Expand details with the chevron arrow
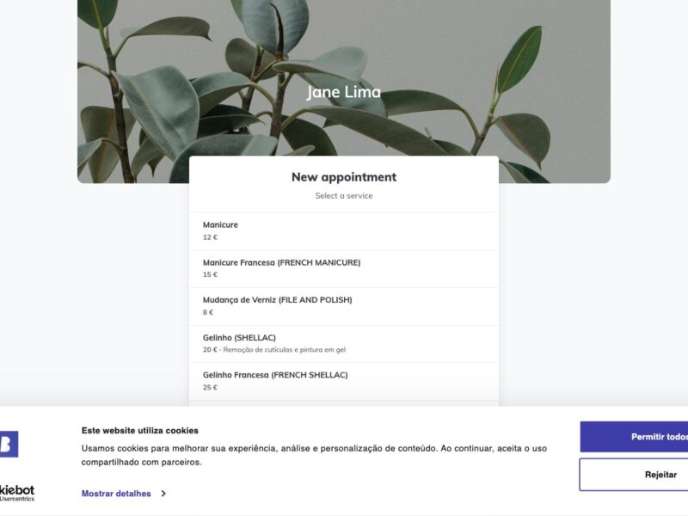Image resolution: width=688 pixels, height=516 pixels. click(x=163, y=494)
